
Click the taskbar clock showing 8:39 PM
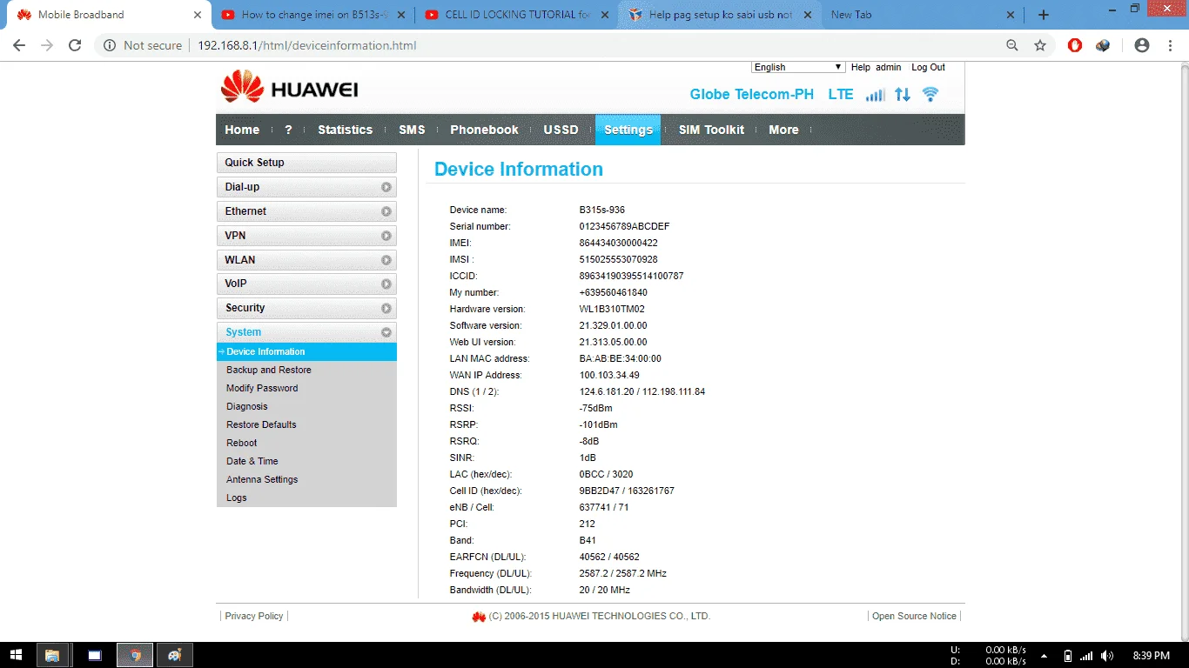coord(1151,655)
